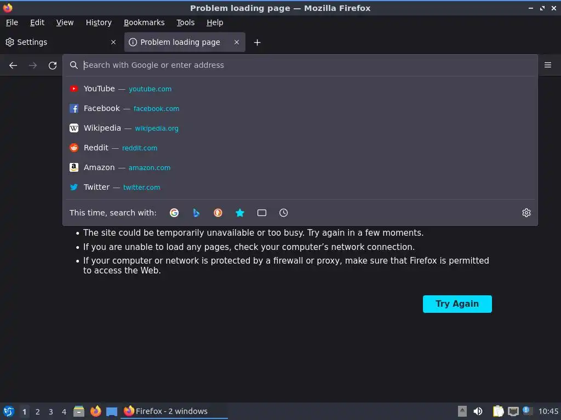Open the facebook.com suggestion link
The width and height of the screenshot is (561, 420).
click(156, 109)
